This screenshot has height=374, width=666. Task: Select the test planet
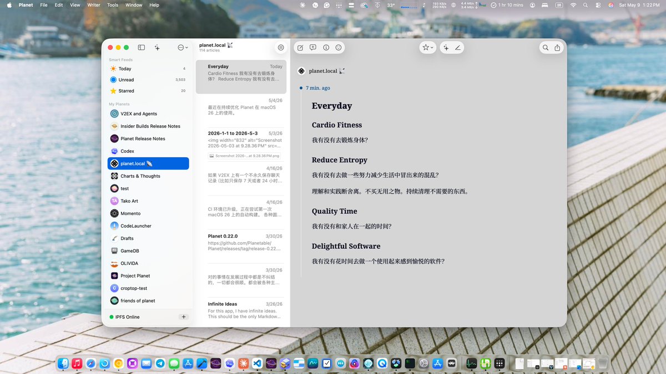(x=148, y=188)
